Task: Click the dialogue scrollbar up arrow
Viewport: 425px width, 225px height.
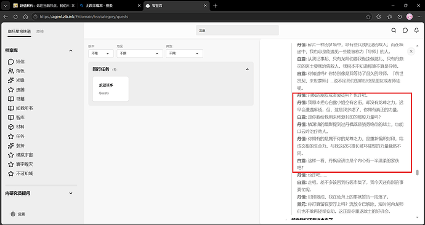Action: pyautogui.click(x=418, y=45)
